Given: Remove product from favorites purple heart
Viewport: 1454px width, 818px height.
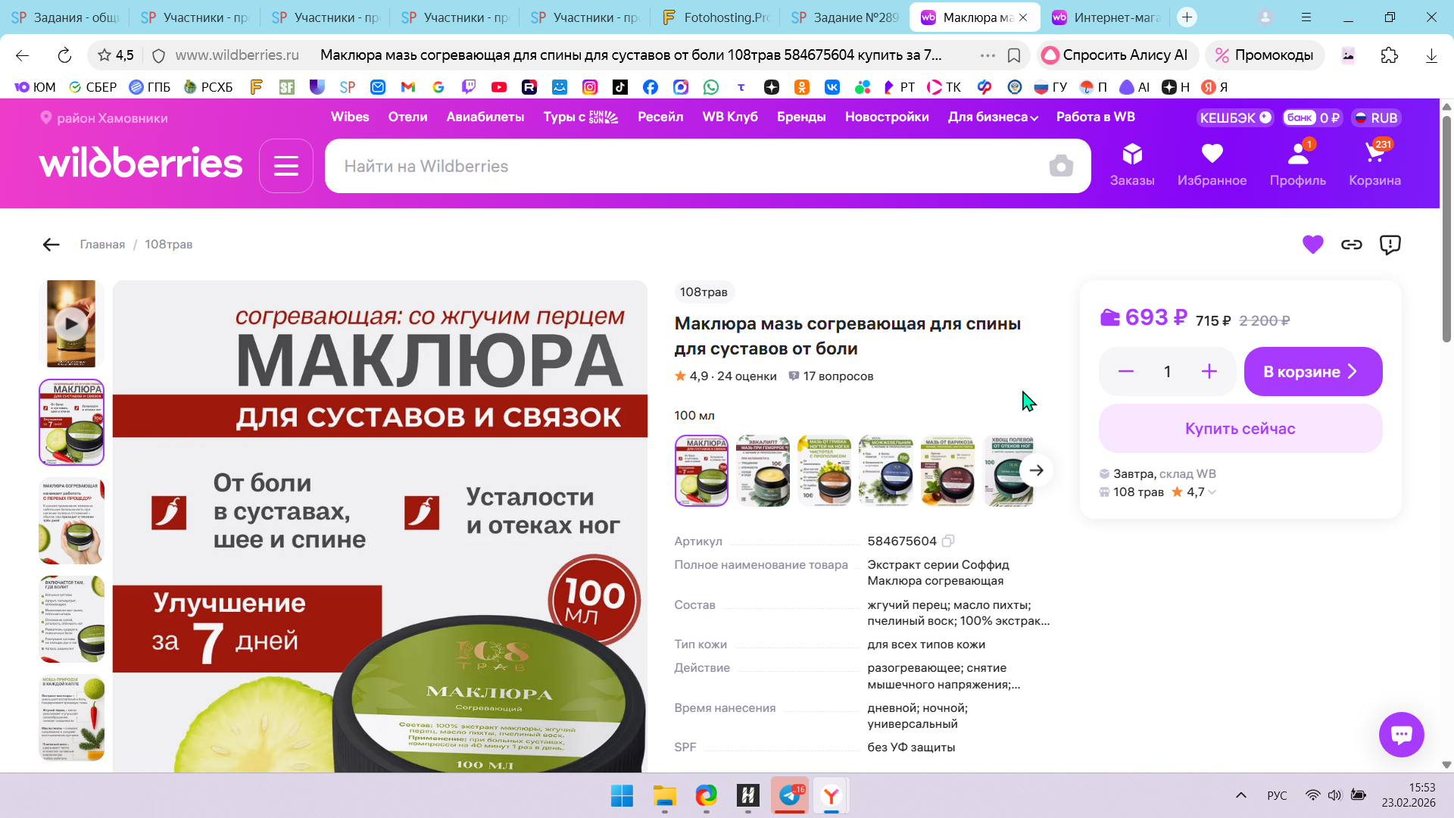Looking at the screenshot, I should point(1312,245).
